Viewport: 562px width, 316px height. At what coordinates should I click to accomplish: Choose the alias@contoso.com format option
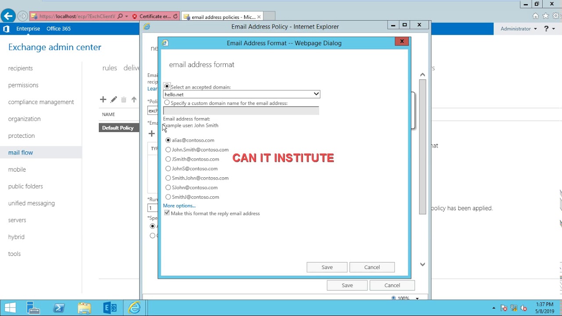click(x=168, y=140)
